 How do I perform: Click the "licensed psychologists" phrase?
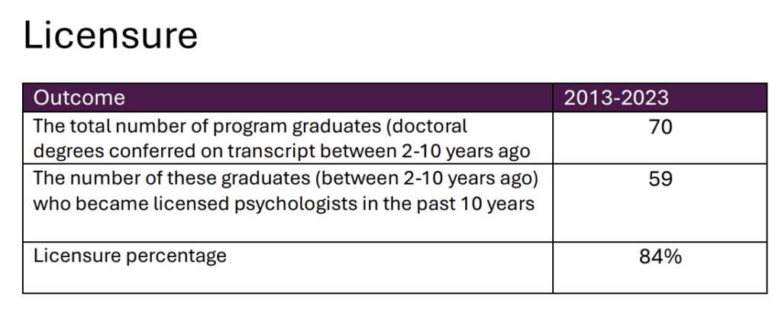pyautogui.click(x=247, y=205)
